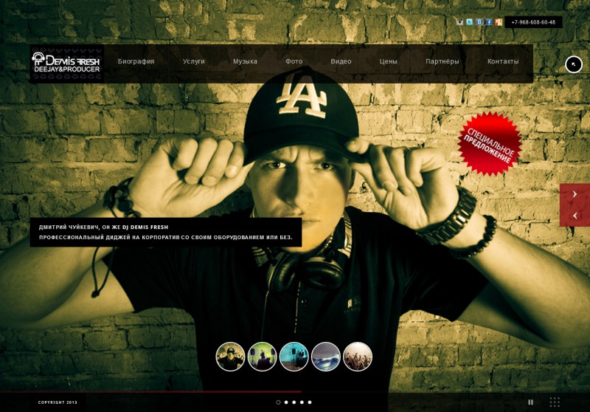Image resolution: width=590 pixels, height=412 pixels.
Task: Click the caption line Профессиональный диджей на корпоратив
Action: click(x=165, y=238)
